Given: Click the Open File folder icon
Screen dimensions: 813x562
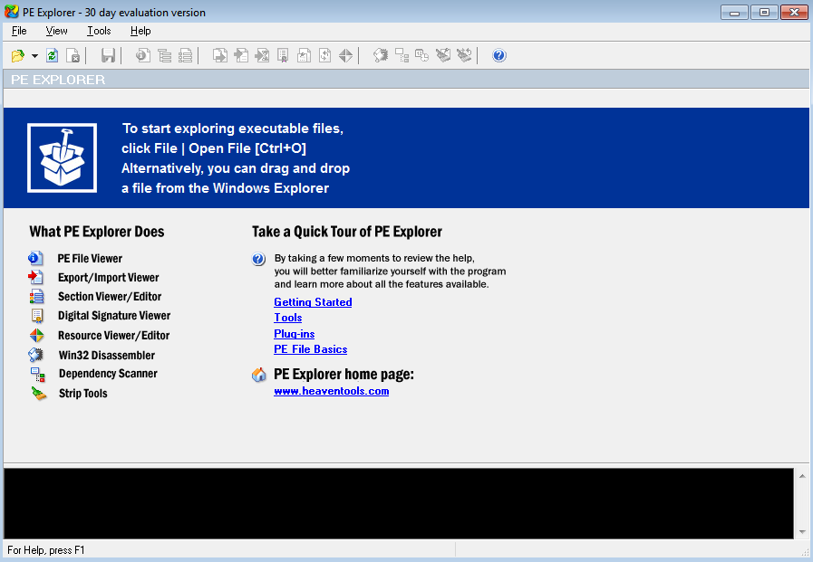Looking at the screenshot, I should [18, 56].
